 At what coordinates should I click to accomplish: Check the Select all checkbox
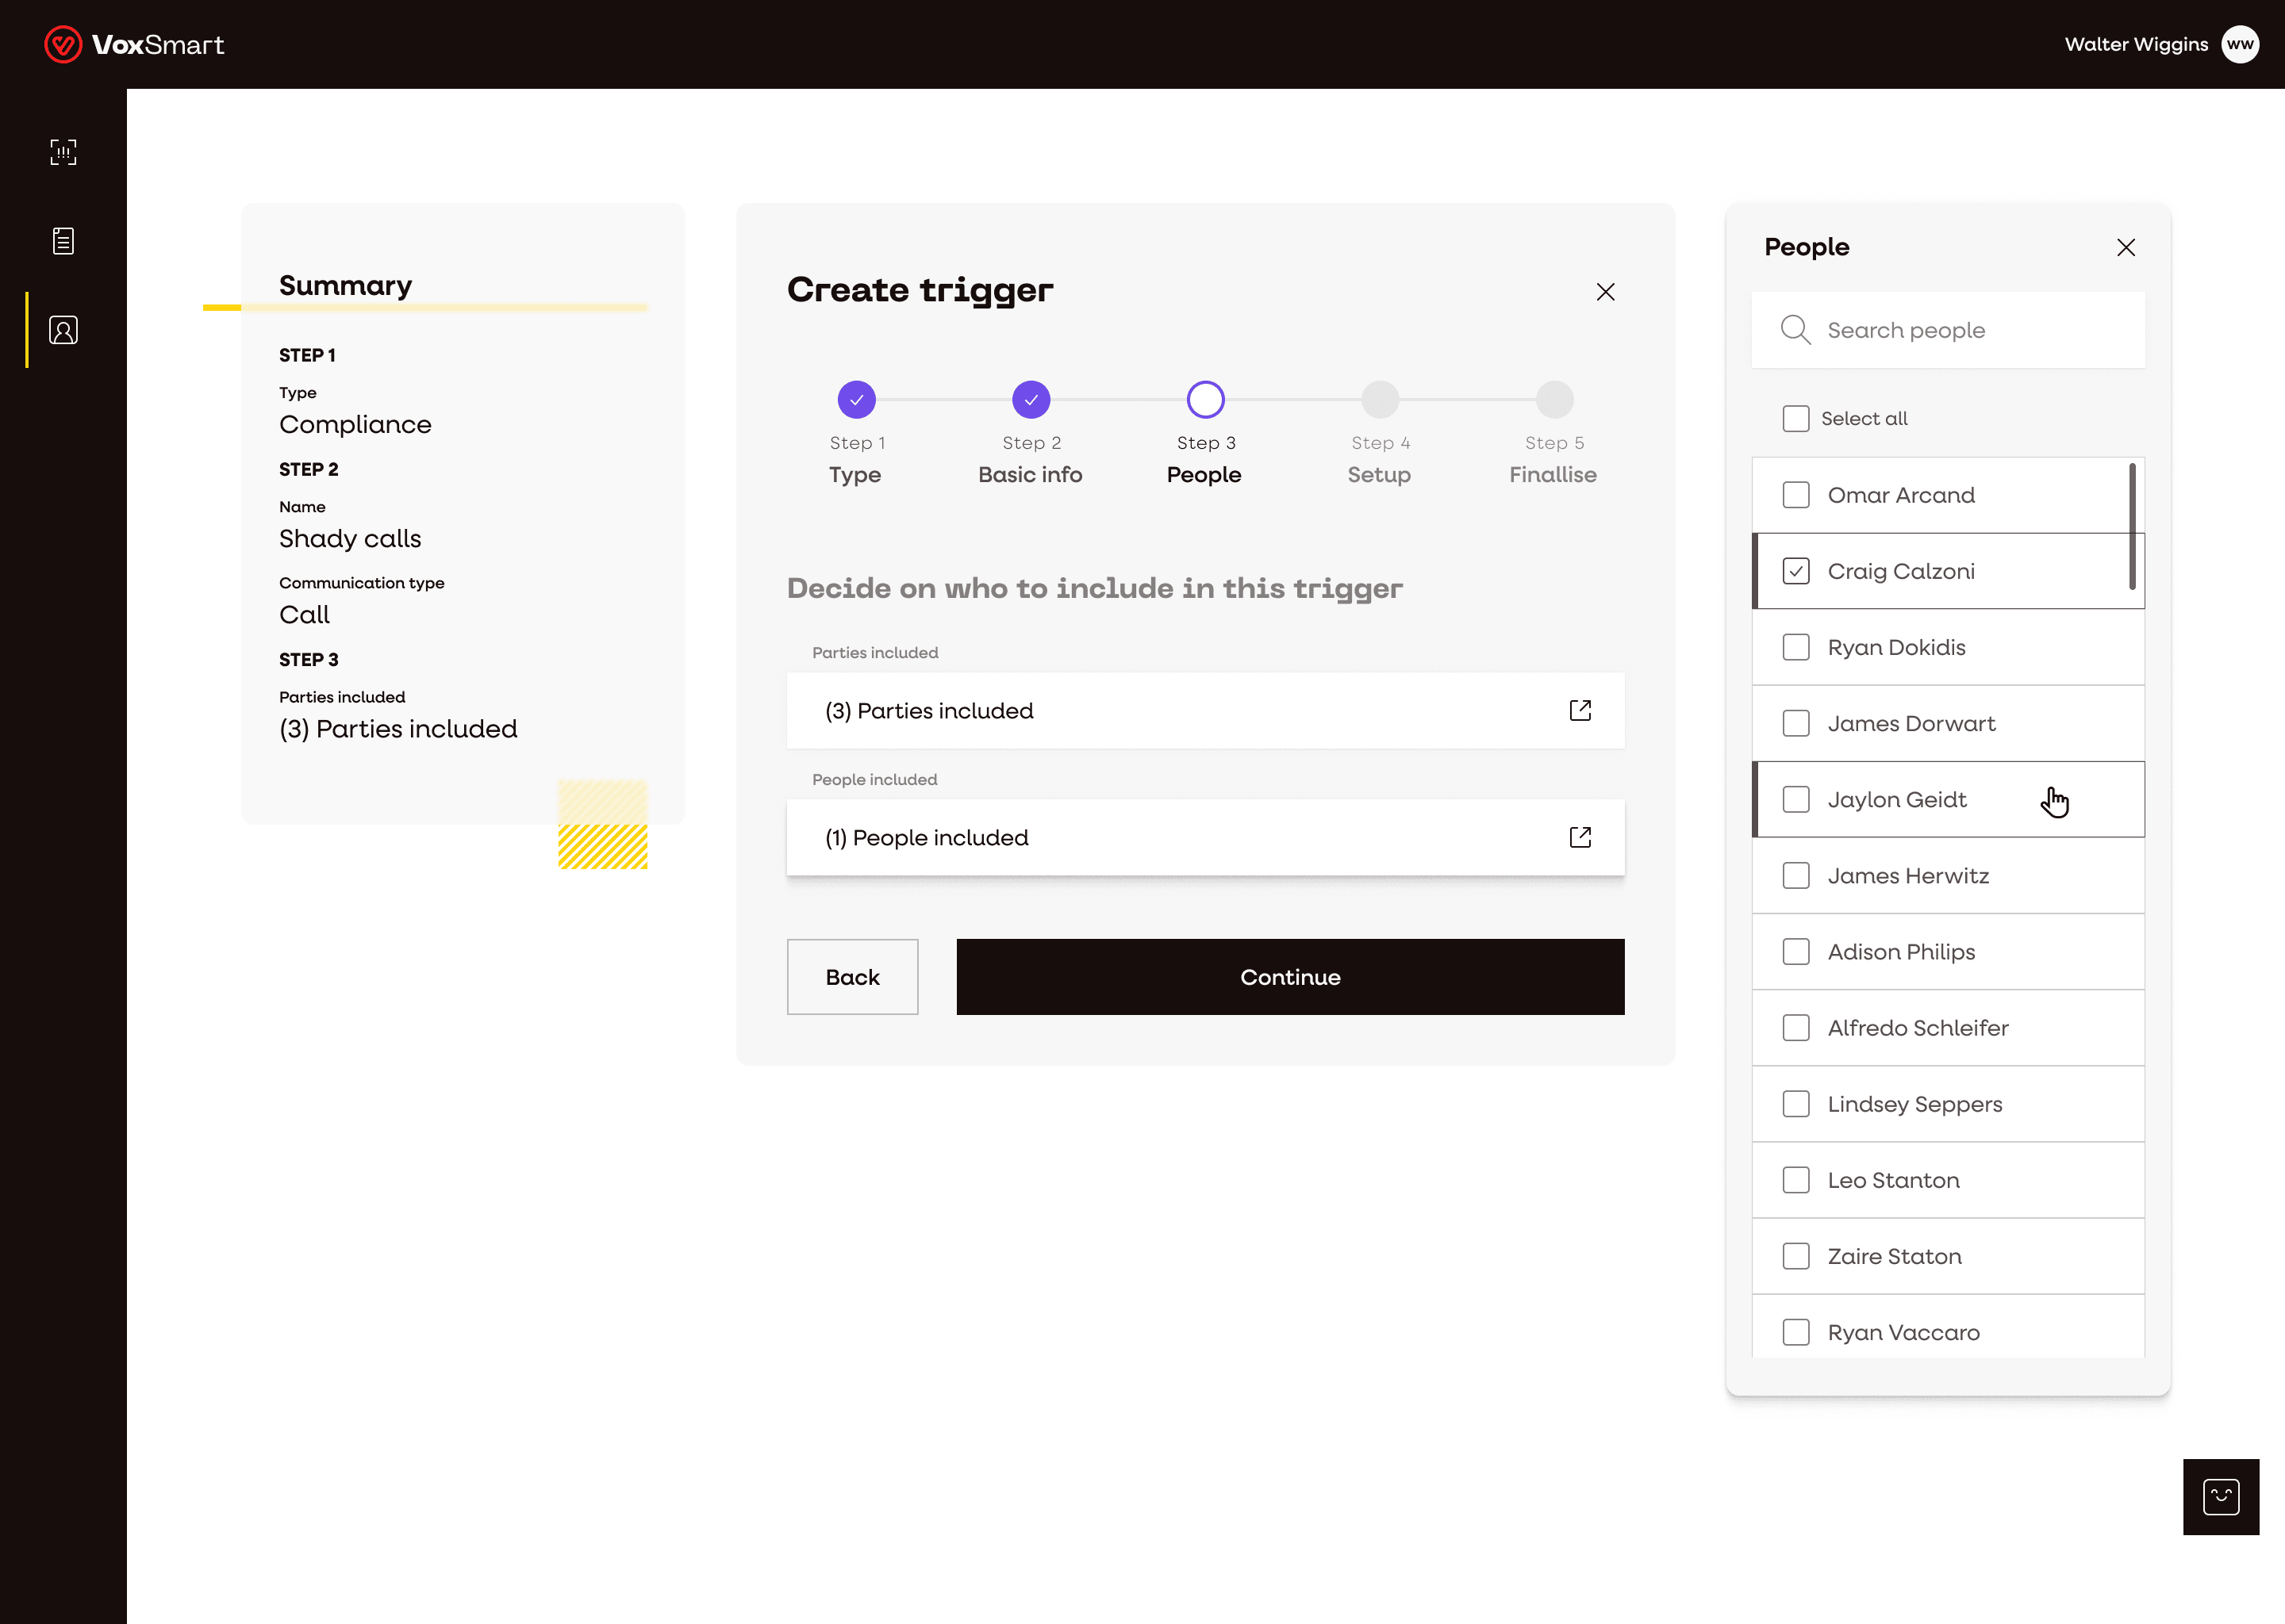[x=1795, y=418]
